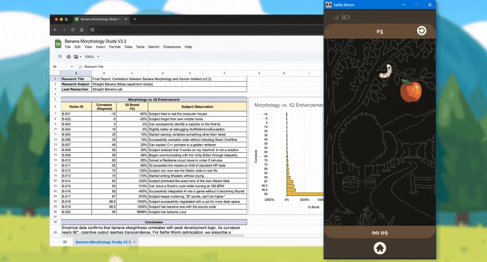
Task: Open the sheet tab dropdown arrow
Action: [x=134, y=242]
